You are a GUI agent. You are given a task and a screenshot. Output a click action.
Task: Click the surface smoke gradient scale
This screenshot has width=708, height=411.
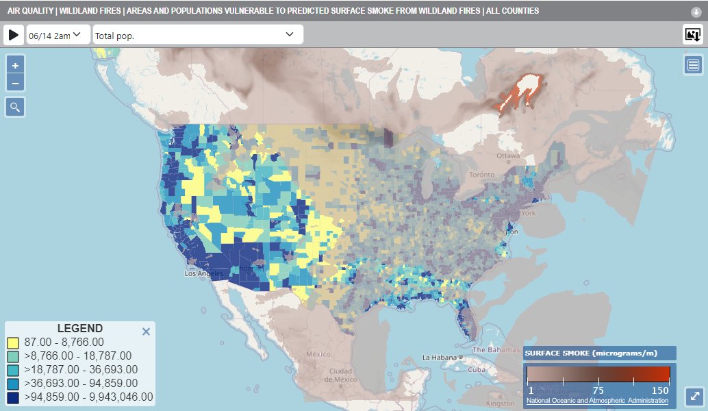598,375
